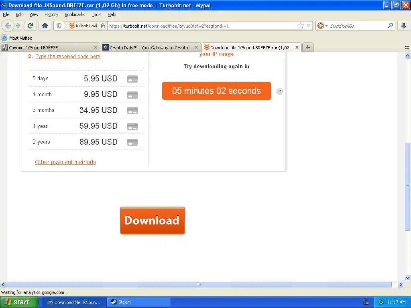Click horizontal scrollbar right arrow

[x=401, y=284]
